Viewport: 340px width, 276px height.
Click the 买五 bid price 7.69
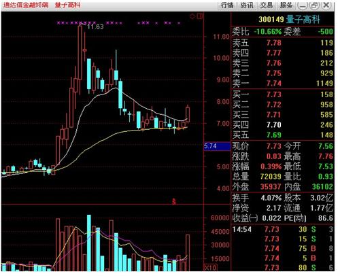(x=274, y=135)
